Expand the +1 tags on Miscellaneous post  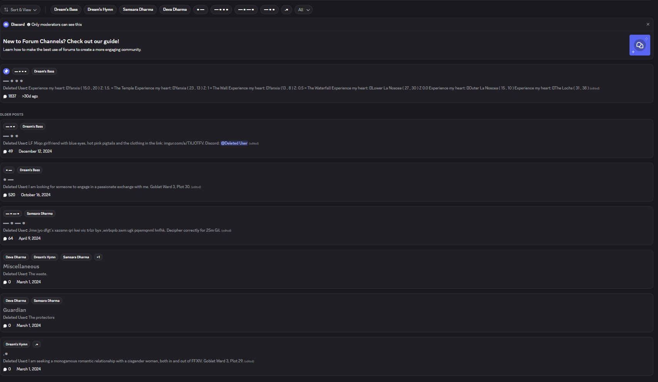pos(98,257)
